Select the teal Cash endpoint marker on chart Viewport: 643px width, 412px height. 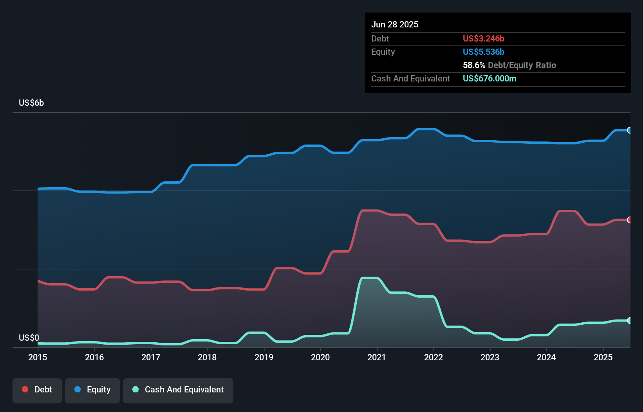pyautogui.click(x=630, y=321)
